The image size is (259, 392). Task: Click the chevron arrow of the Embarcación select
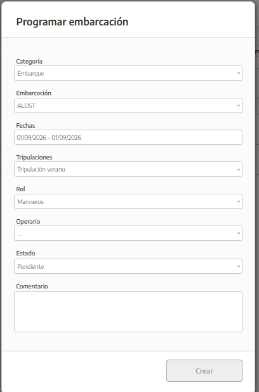click(x=238, y=105)
